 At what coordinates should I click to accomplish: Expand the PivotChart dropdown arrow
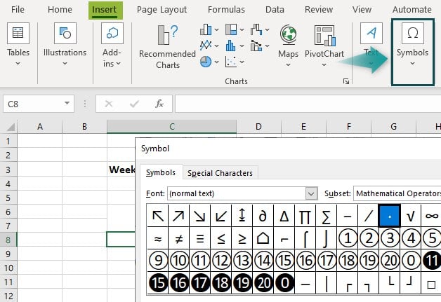pos(324,65)
